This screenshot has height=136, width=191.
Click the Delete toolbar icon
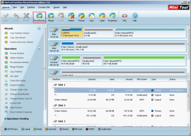point(71,16)
